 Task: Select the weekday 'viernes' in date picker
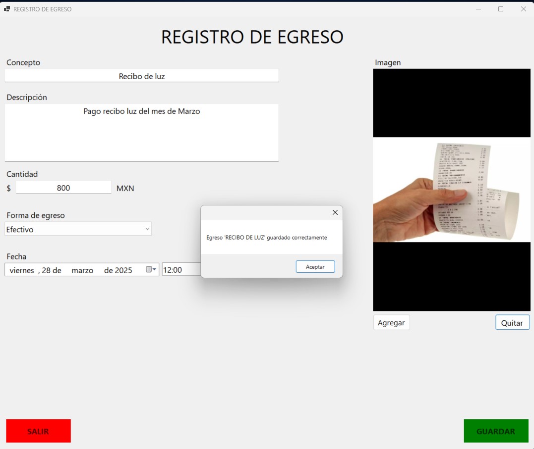[22, 270]
